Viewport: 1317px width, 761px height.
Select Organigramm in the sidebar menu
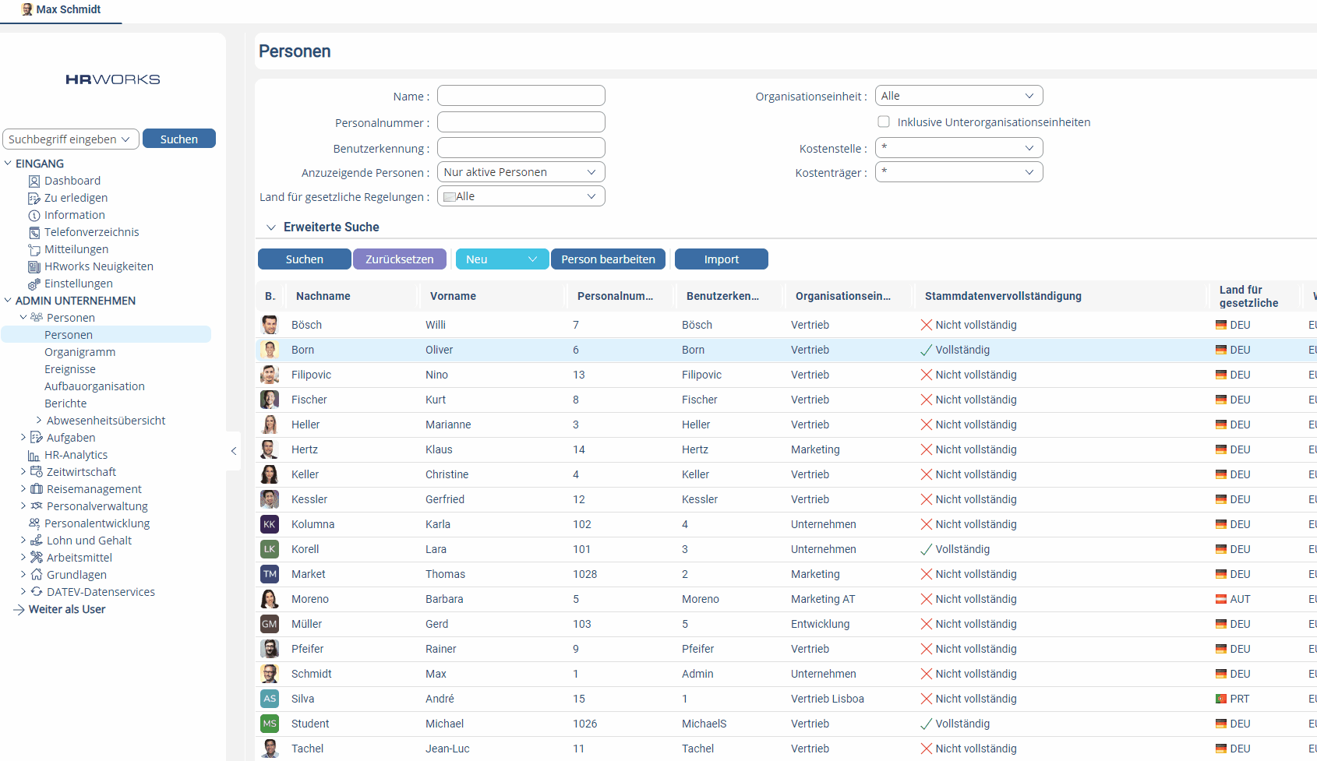(79, 352)
